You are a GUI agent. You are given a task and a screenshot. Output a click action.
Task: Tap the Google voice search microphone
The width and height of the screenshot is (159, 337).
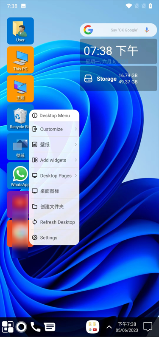(x=147, y=30)
